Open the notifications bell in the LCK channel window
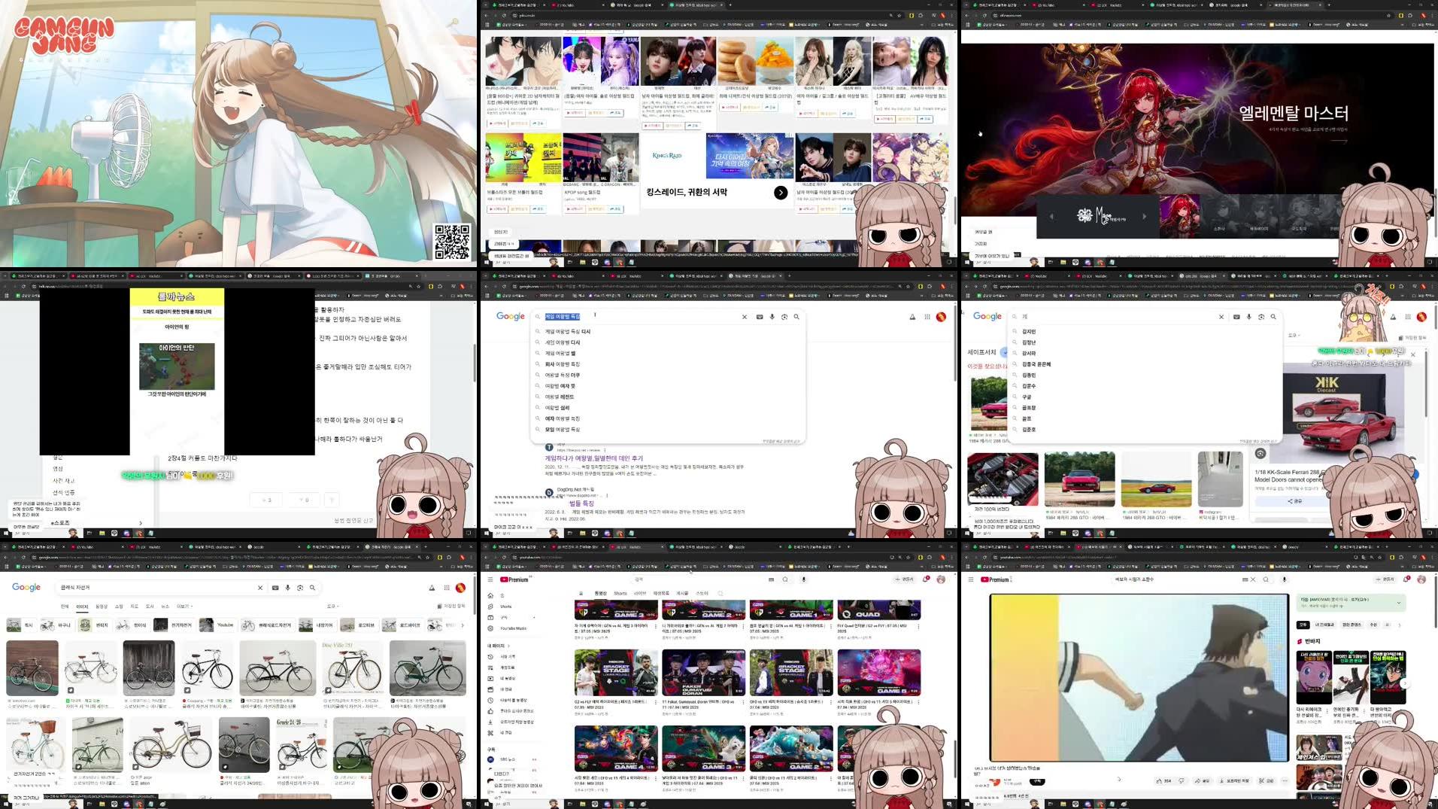The width and height of the screenshot is (1438, 809). [925, 579]
